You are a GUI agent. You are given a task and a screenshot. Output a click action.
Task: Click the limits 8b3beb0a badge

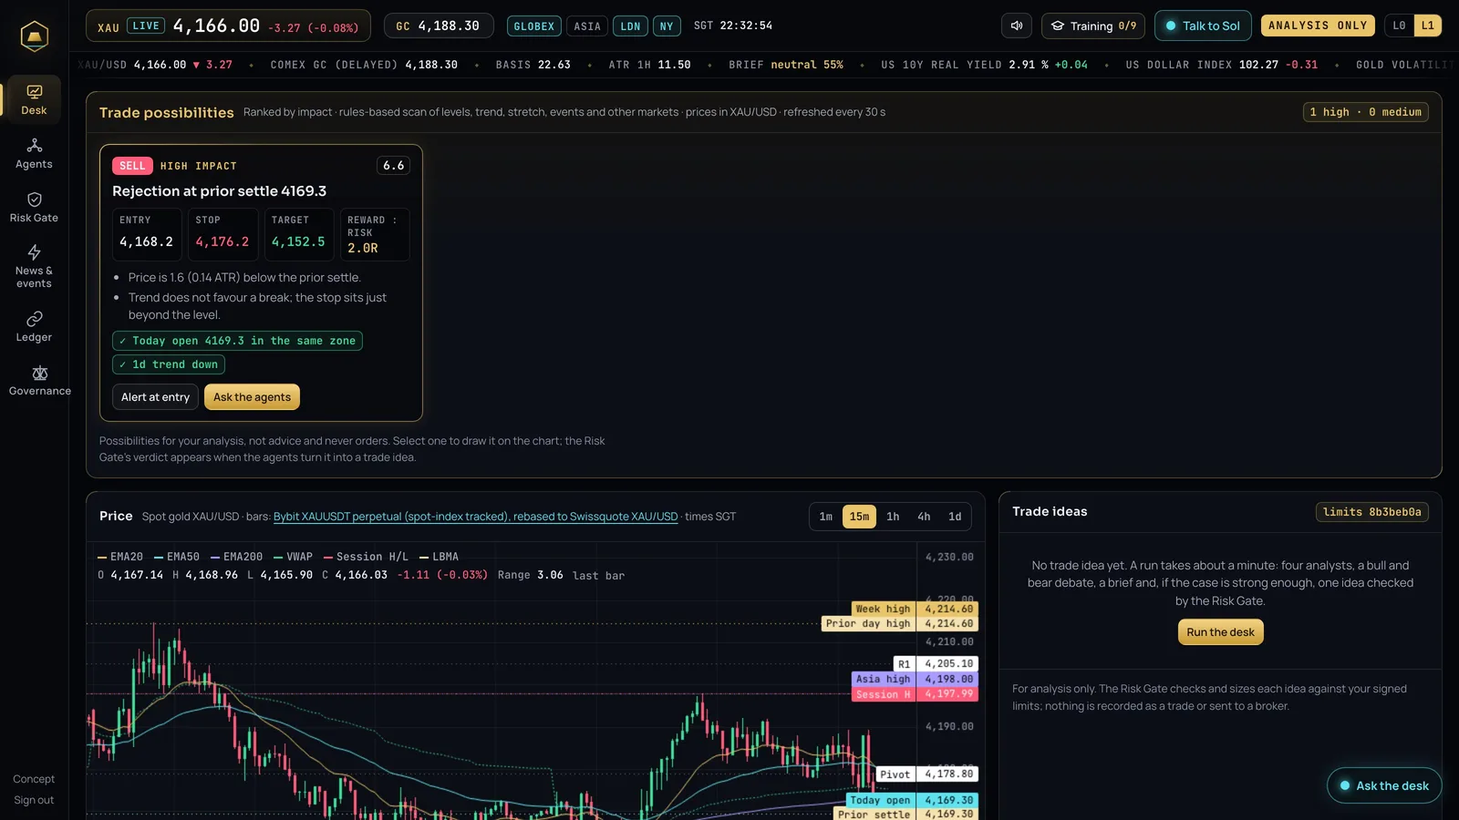1371,512
